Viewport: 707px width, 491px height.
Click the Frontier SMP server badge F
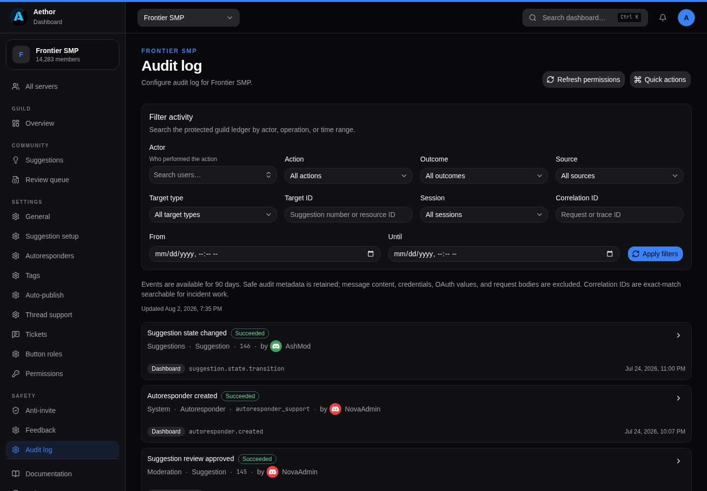(x=21, y=55)
